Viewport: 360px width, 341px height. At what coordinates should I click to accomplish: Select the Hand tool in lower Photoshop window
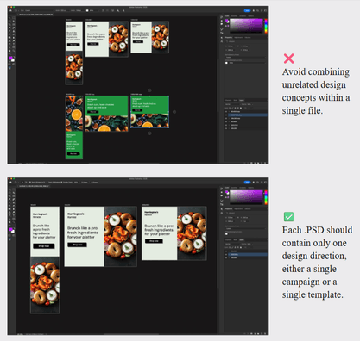coord(10,222)
